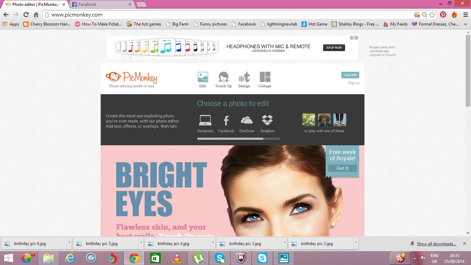471x265 pixels.
Task: Open the Windows Start button
Action: [x=9, y=258]
